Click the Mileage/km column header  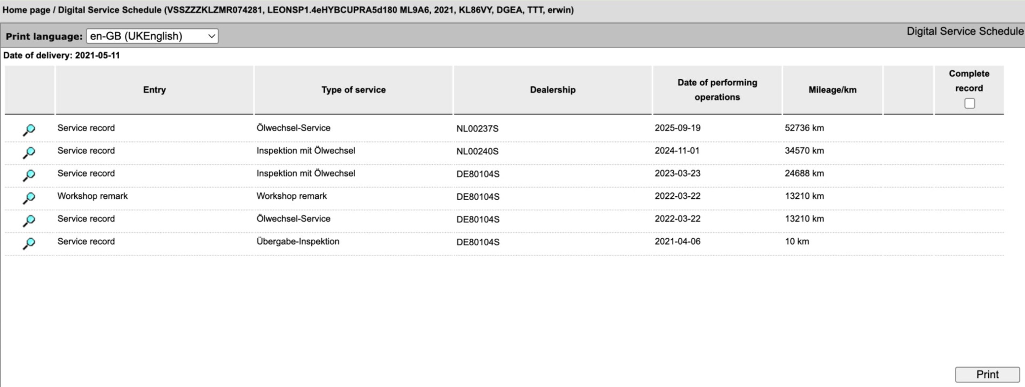tap(832, 90)
